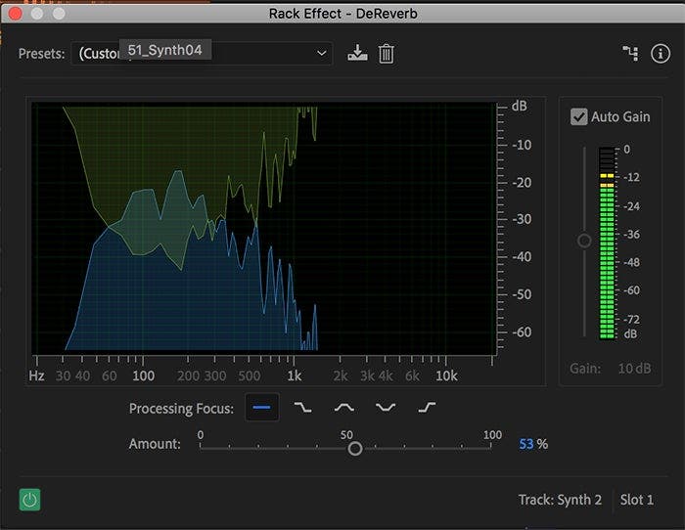The image size is (685, 530).
Task: Close the DeReverb window with red button
Action: click(x=15, y=14)
